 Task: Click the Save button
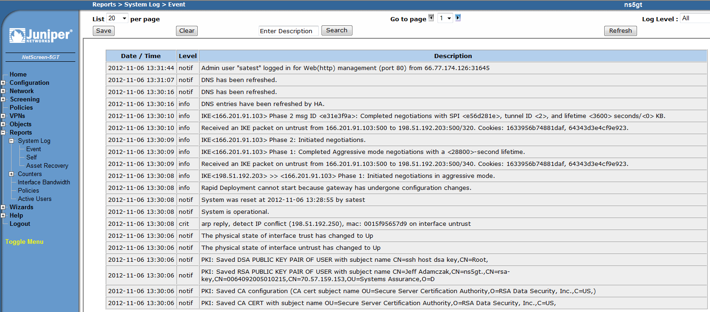(x=103, y=31)
